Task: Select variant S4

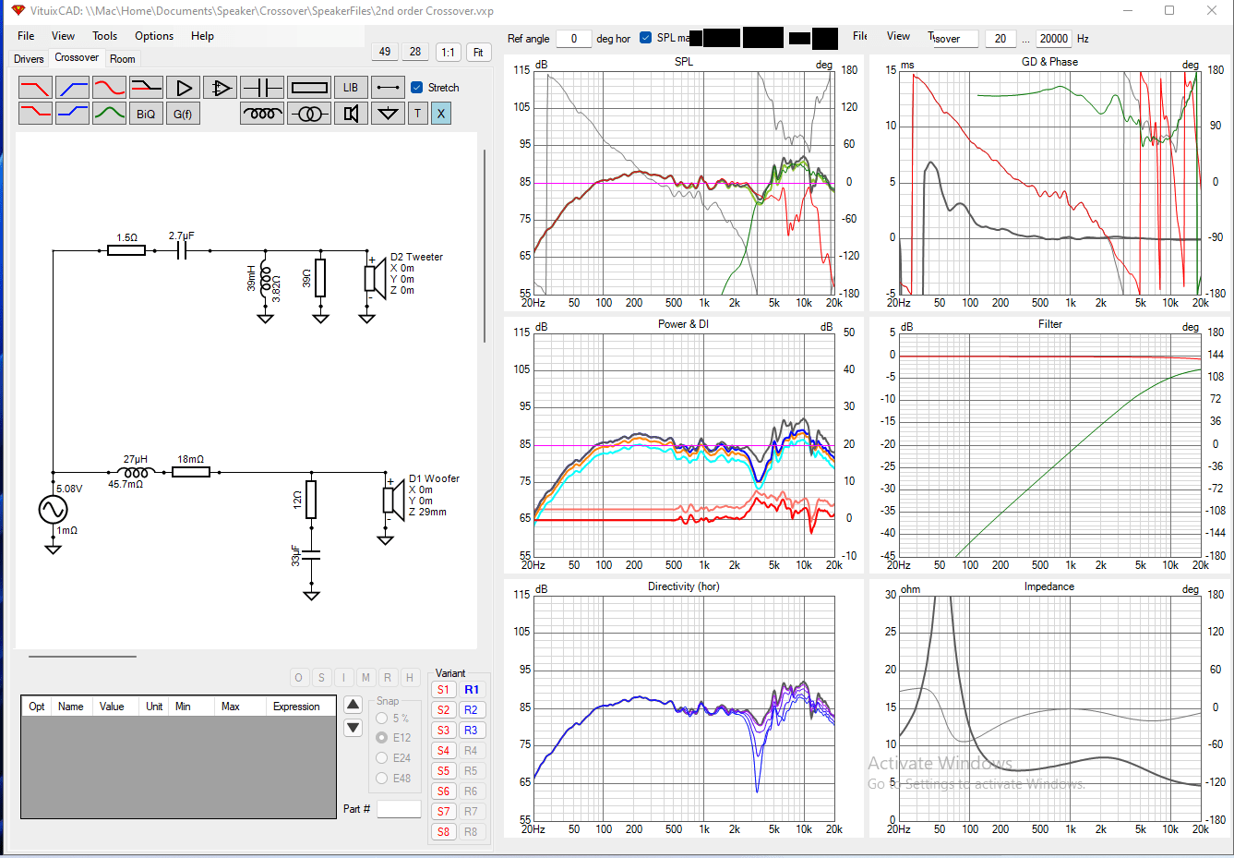Action: click(444, 751)
